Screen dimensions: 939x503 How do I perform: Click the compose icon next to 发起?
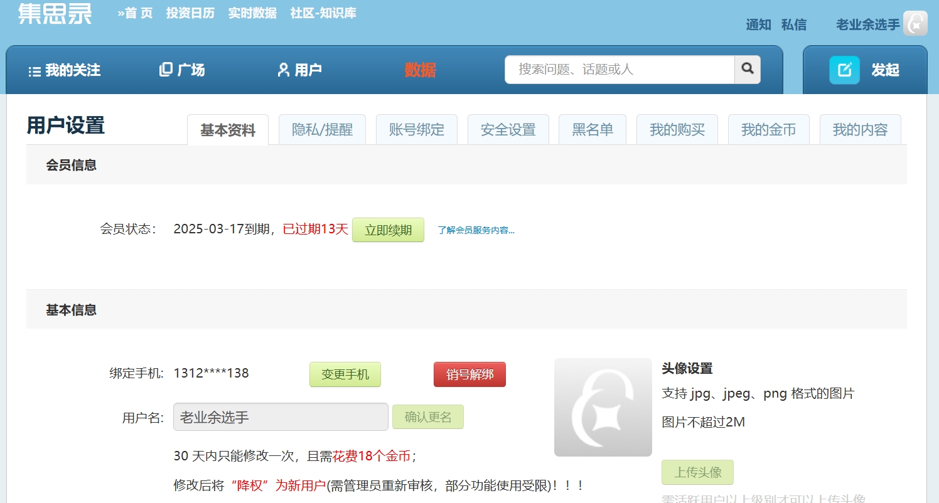[844, 70]
